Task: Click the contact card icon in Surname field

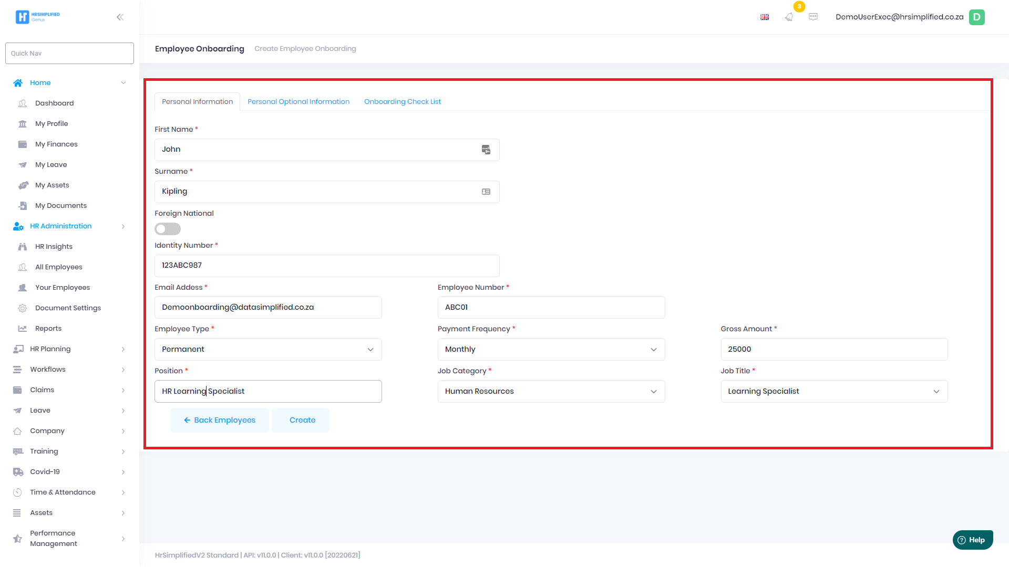Action: 486,192
